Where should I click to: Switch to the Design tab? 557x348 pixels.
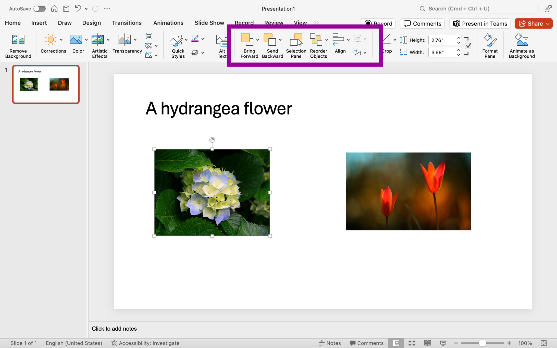click(x=92, y=23)
